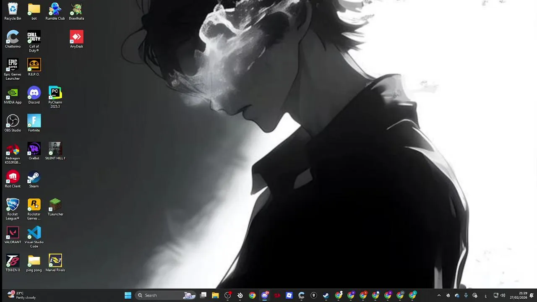Open the network display tray icon
The height and width of the screenshot is (302, 537).
coord(495,295)
